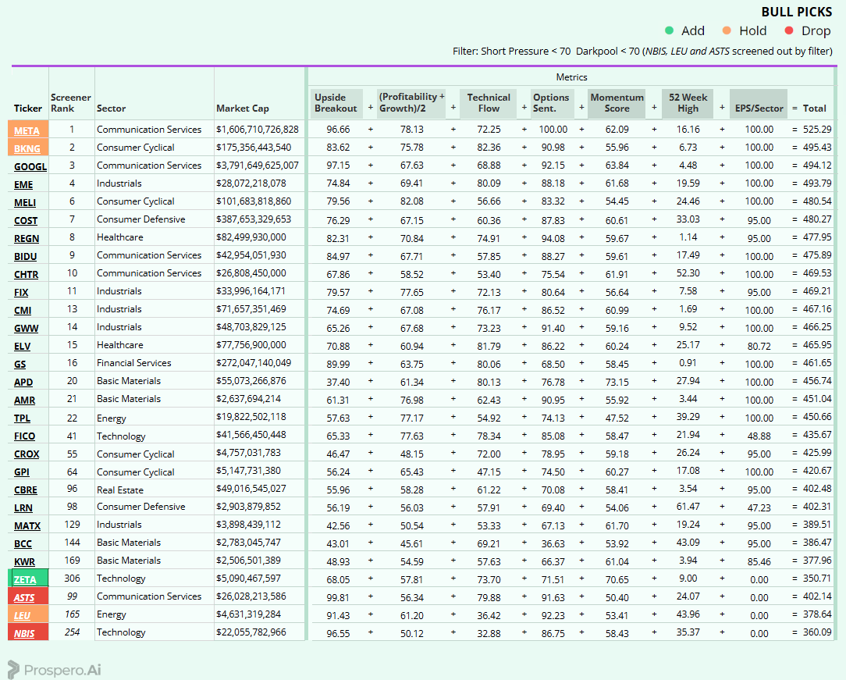Screen dimensions: 846x680
Task: Click the red Drop legend dot
Action: coord(789,30)
